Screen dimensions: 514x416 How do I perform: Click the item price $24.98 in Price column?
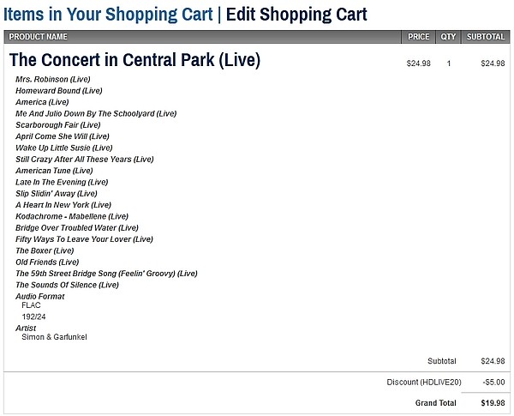418,63
